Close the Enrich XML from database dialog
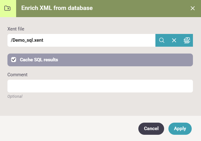Image resolution: width=201 pixels, height=141 pixels. point(193,8)
